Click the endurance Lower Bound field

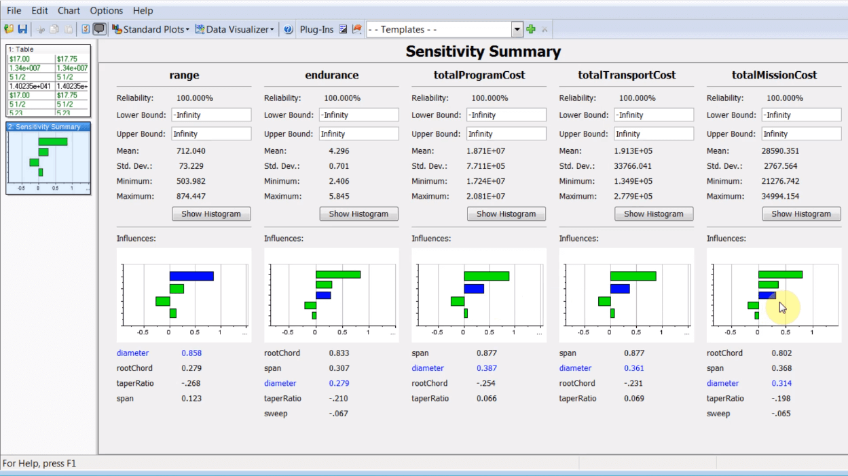(359, 115)
